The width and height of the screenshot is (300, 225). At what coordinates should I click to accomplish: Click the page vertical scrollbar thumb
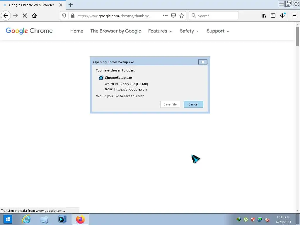[298, 36]
